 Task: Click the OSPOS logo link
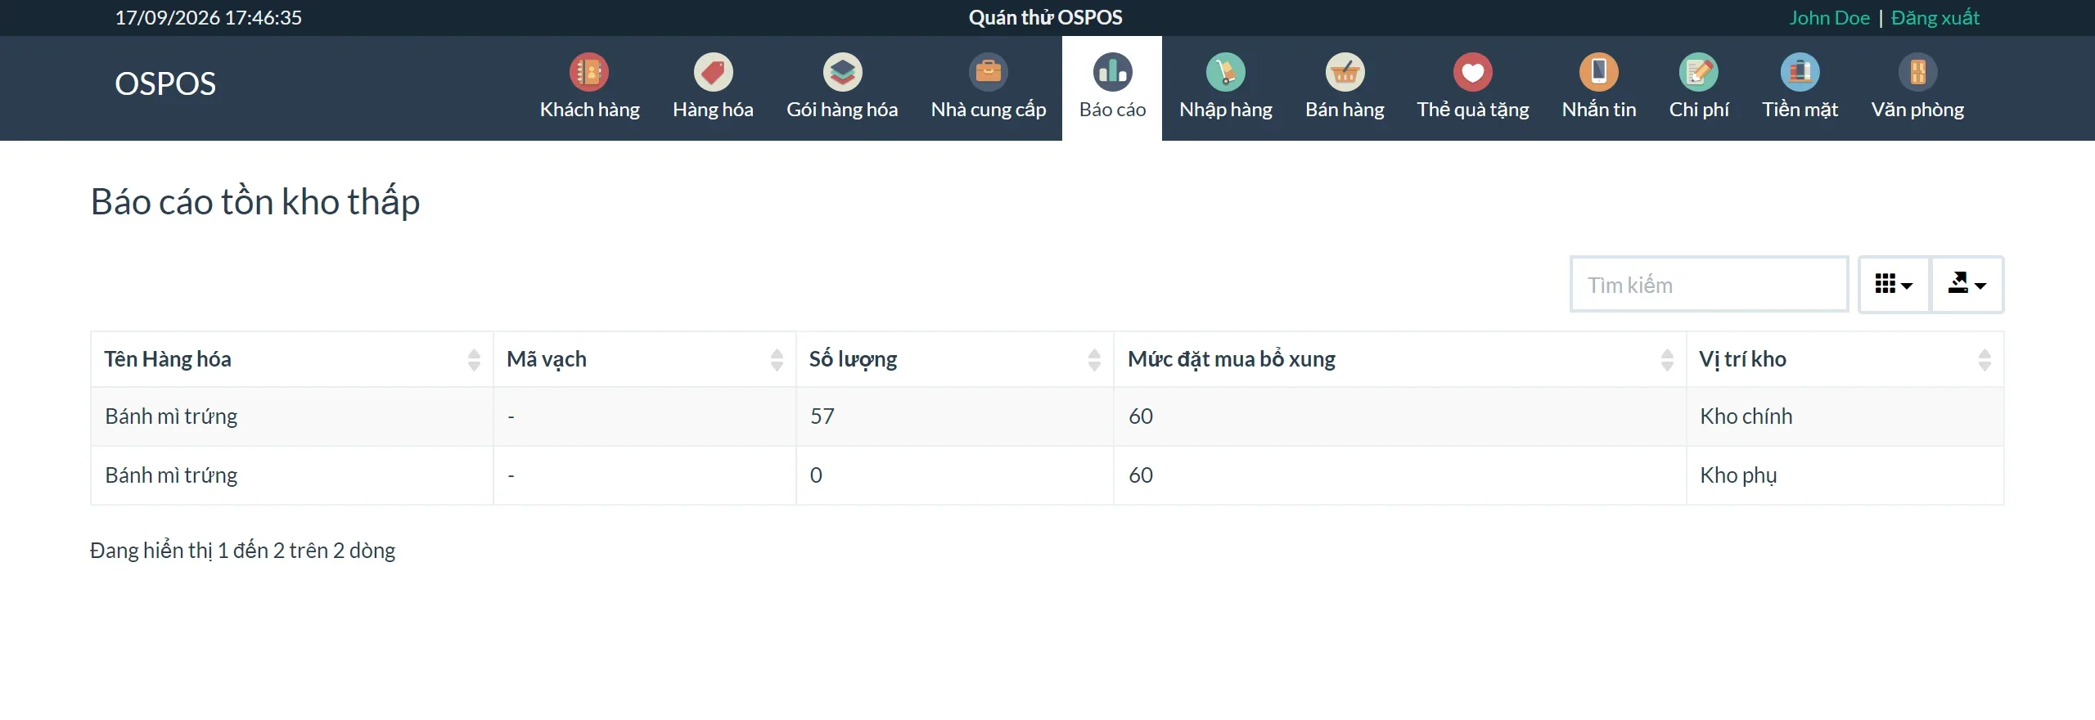click(165, 84)
